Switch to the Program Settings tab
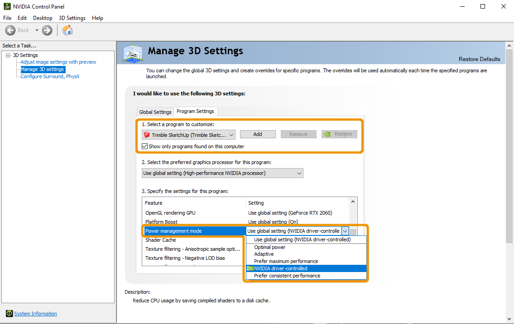This screenshot has width=514, height=324. tap(195, 111)
